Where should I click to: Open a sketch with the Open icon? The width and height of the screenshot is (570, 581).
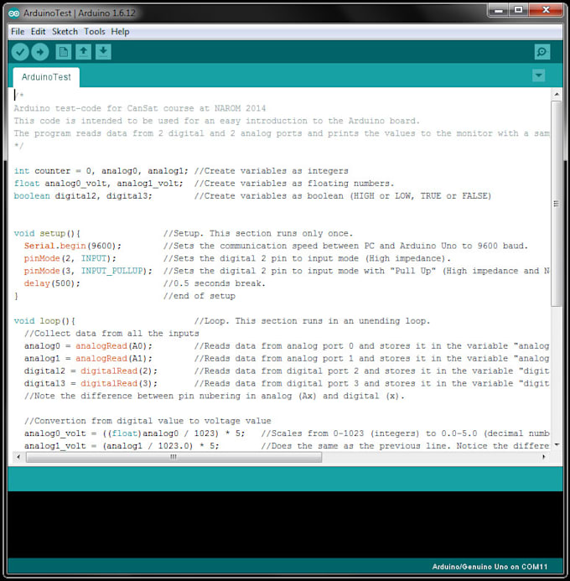(83, 52)
